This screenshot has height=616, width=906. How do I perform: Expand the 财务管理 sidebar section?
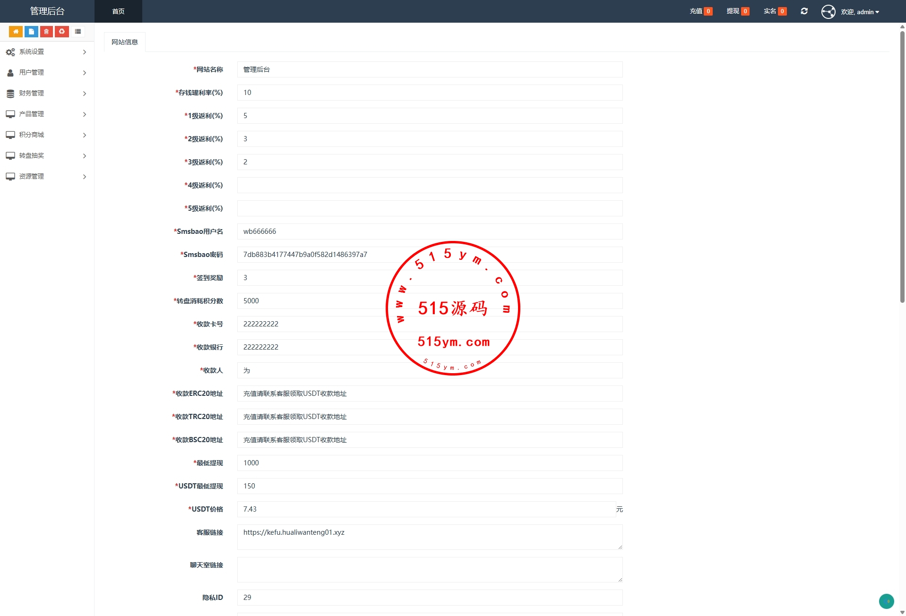coord(47,94)
